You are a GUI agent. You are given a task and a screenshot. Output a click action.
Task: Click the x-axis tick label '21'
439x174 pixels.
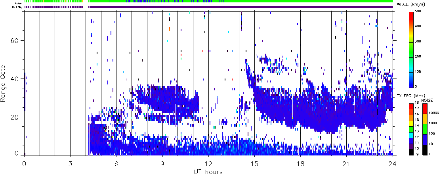(347, 163)
